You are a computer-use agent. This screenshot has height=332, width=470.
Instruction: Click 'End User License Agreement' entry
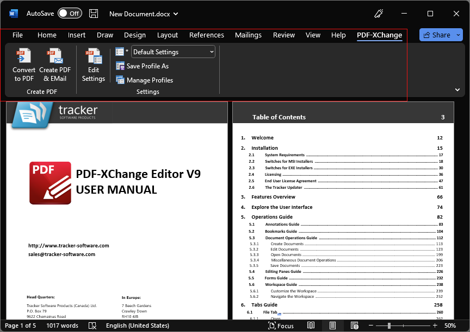[x=290, y=181]
